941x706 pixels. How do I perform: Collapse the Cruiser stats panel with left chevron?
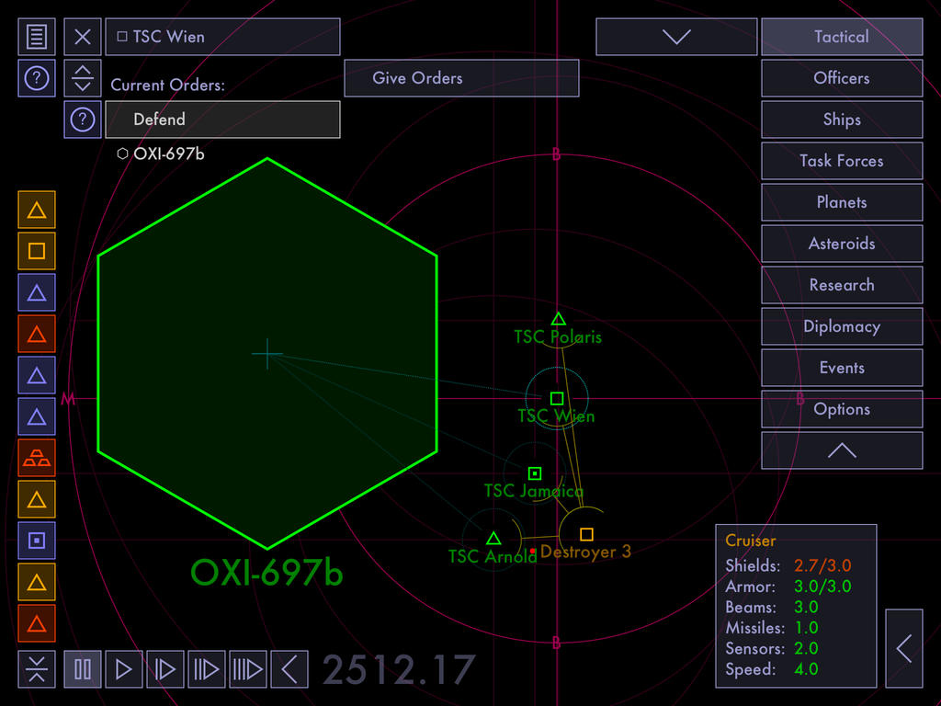click(x=904, y=648)
